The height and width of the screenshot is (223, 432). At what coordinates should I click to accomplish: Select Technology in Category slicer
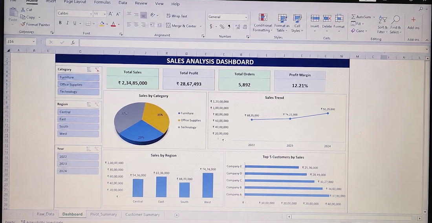78,92
